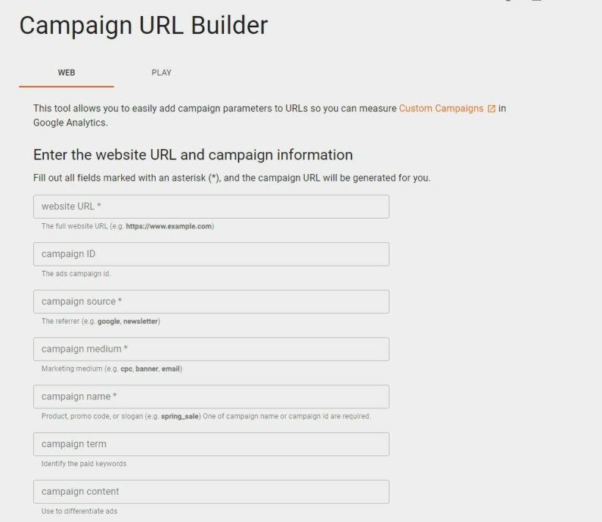Click the campaign ID field
602x522 pixels.
(210, 254)
